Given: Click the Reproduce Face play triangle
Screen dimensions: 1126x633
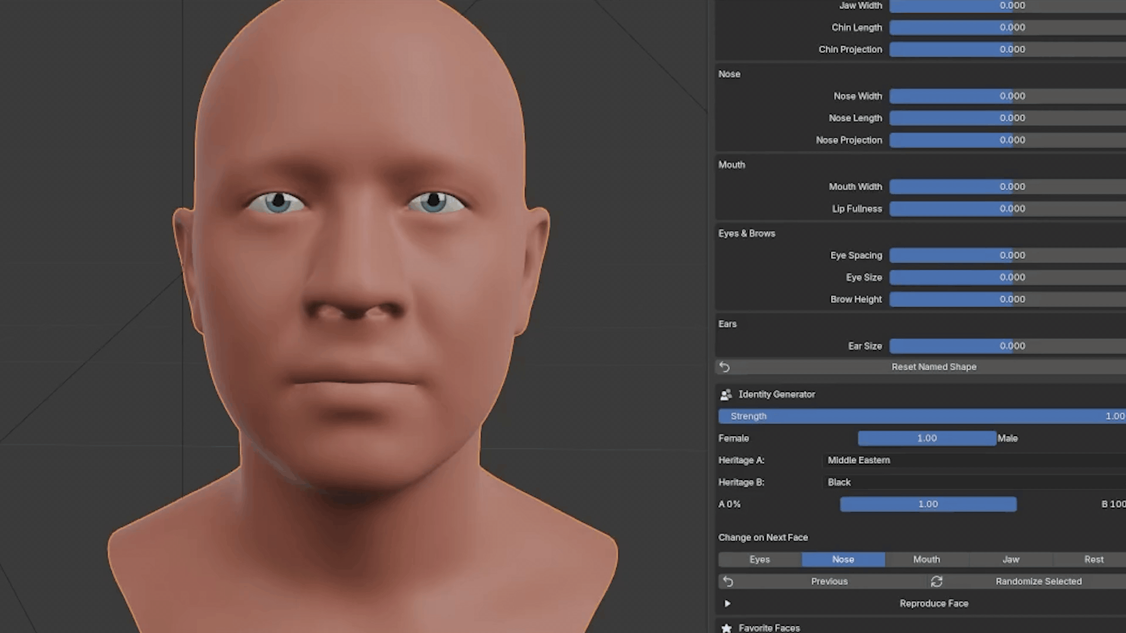Looking at the screenshot, I should click(x=727, y=604).
